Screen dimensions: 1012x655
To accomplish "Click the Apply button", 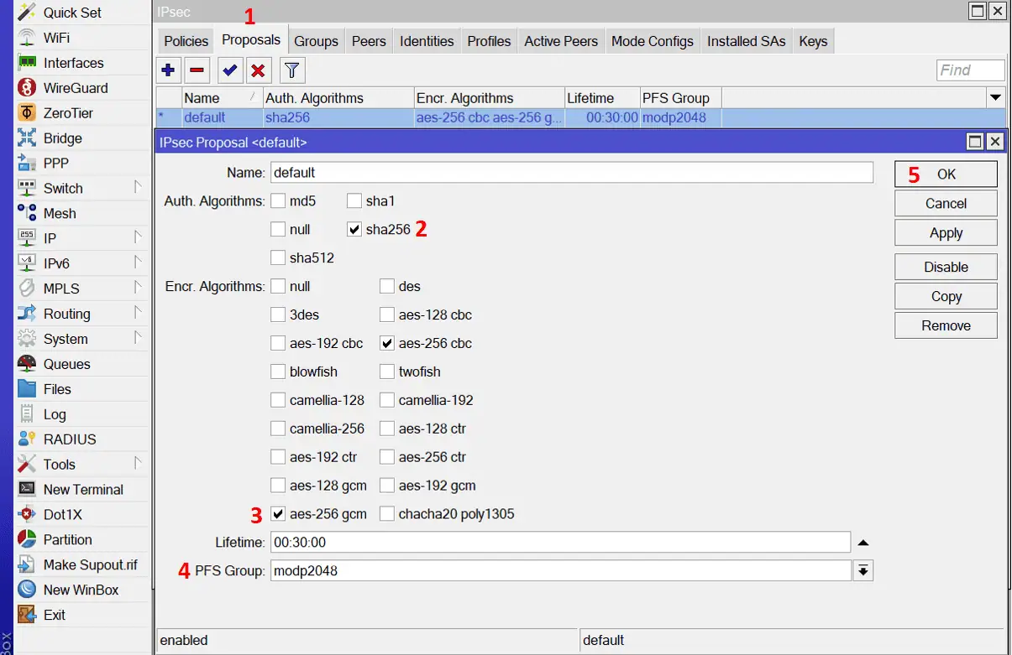I will [x=946, y=233].
